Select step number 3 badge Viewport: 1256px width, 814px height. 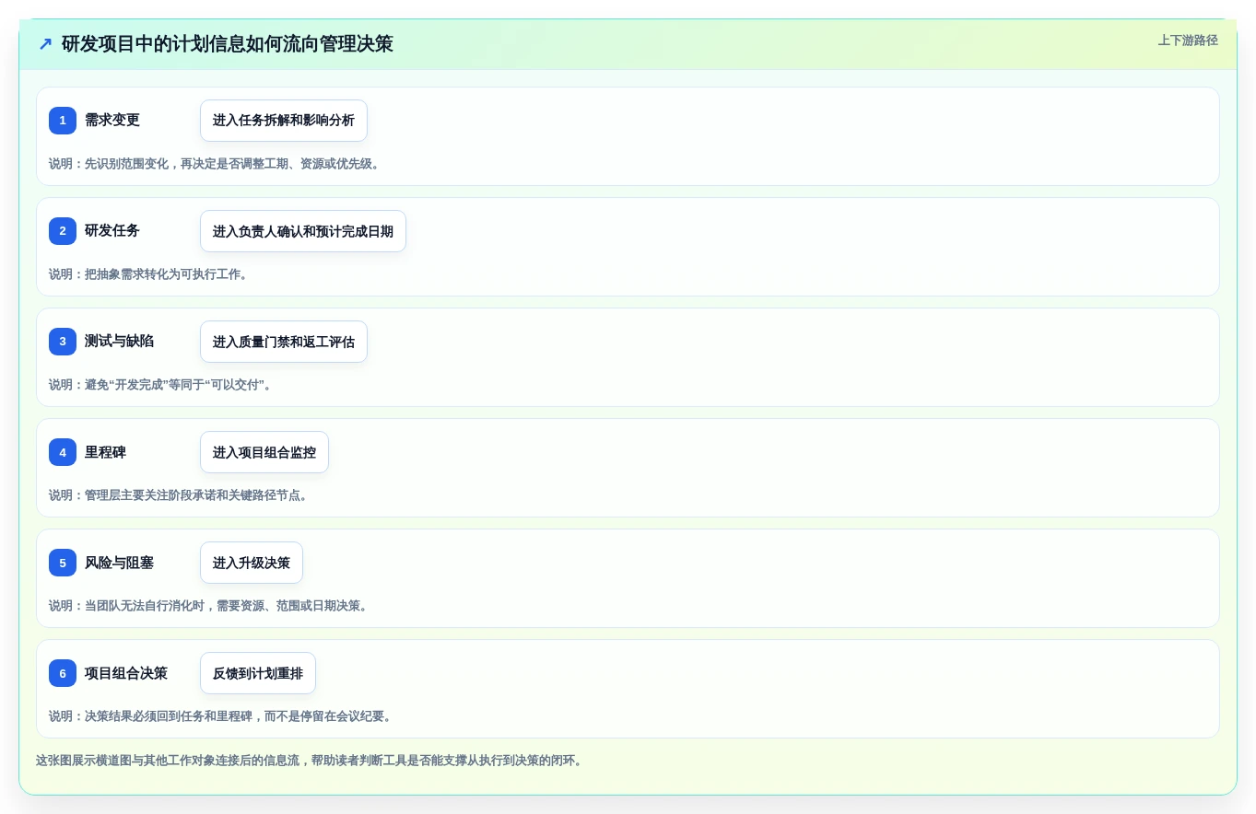coord(63,342)
